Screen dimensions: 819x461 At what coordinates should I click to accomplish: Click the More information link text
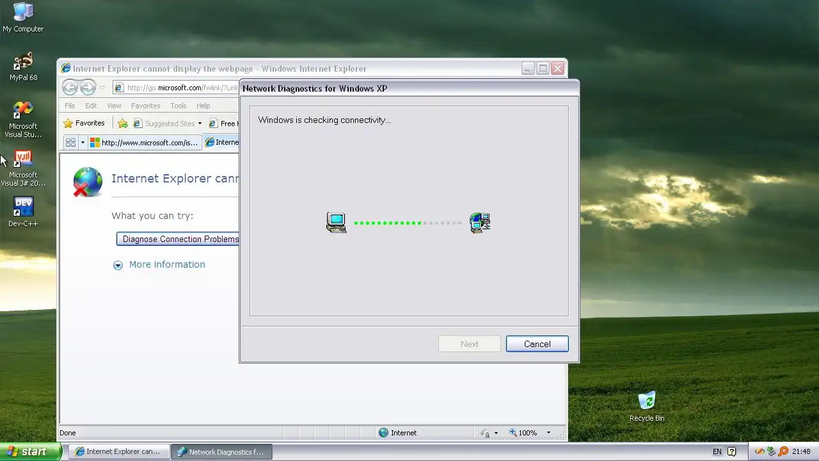click(167, 264)
